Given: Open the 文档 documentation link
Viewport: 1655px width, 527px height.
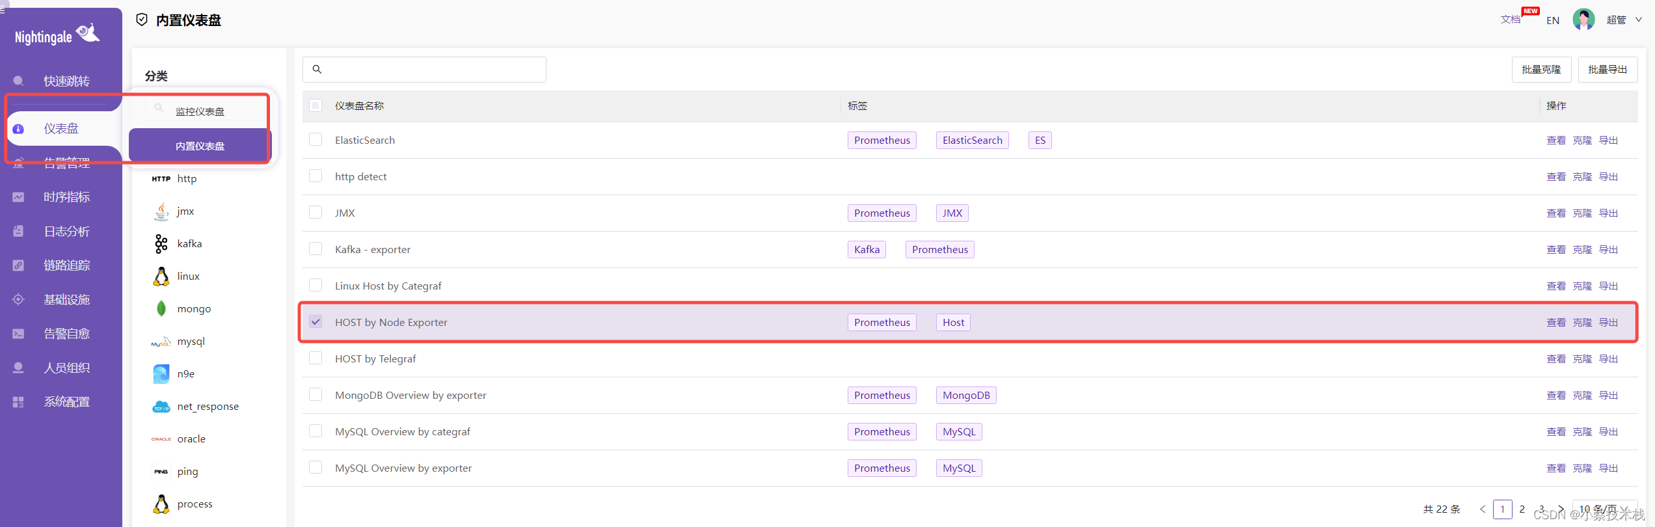Looking at the screenshot, I should 1511,20.
